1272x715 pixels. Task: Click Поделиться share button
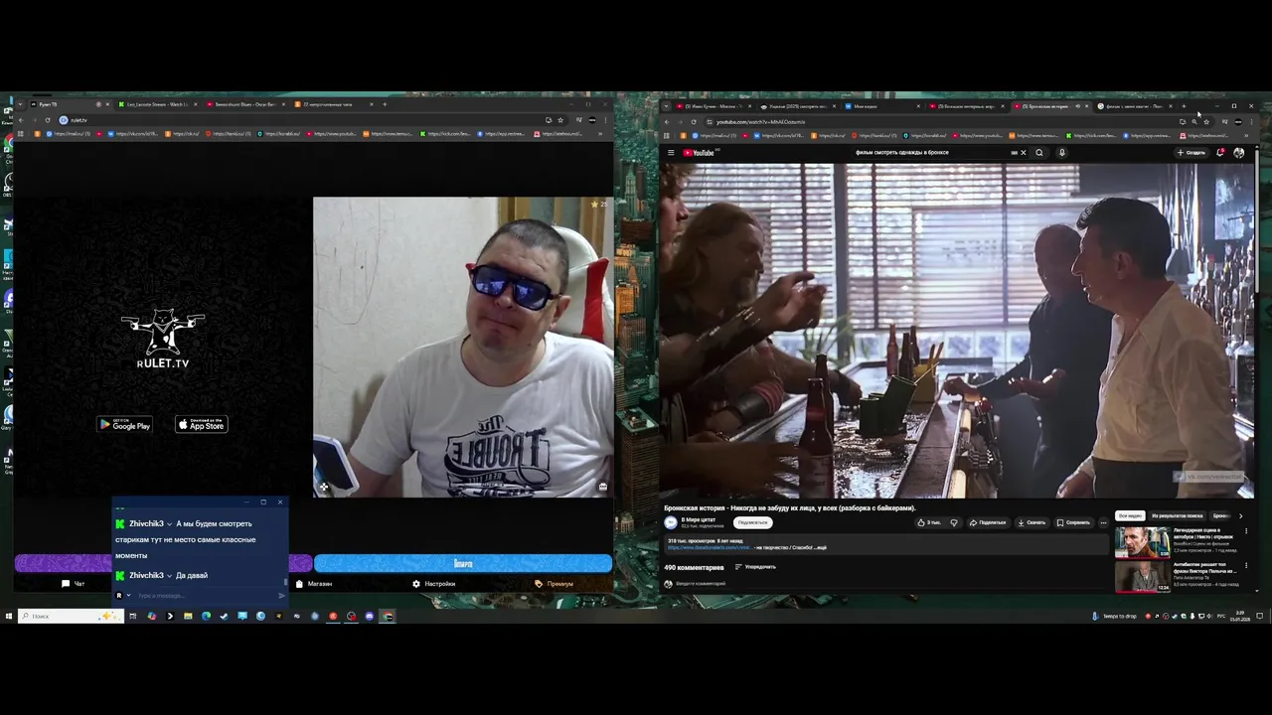click(x=988, y=522)
